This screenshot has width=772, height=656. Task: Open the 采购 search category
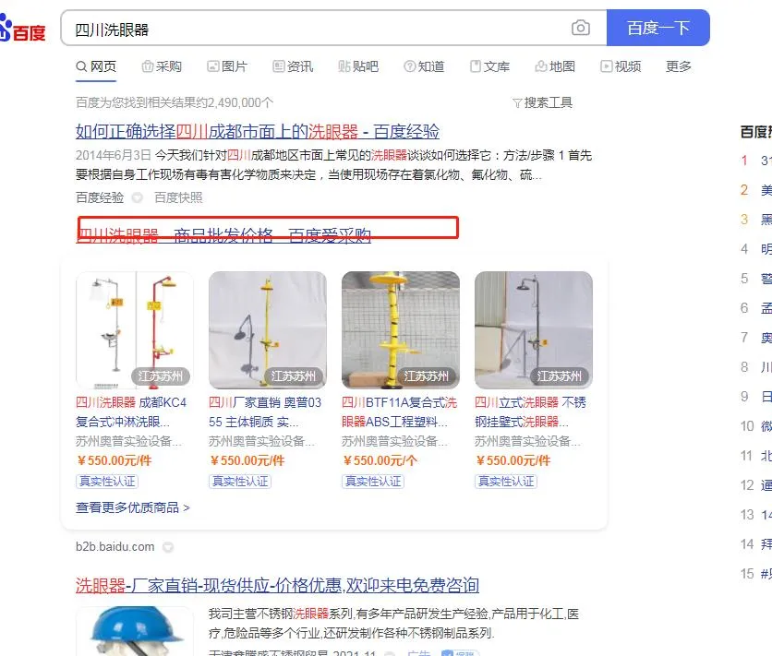point(162,66)
